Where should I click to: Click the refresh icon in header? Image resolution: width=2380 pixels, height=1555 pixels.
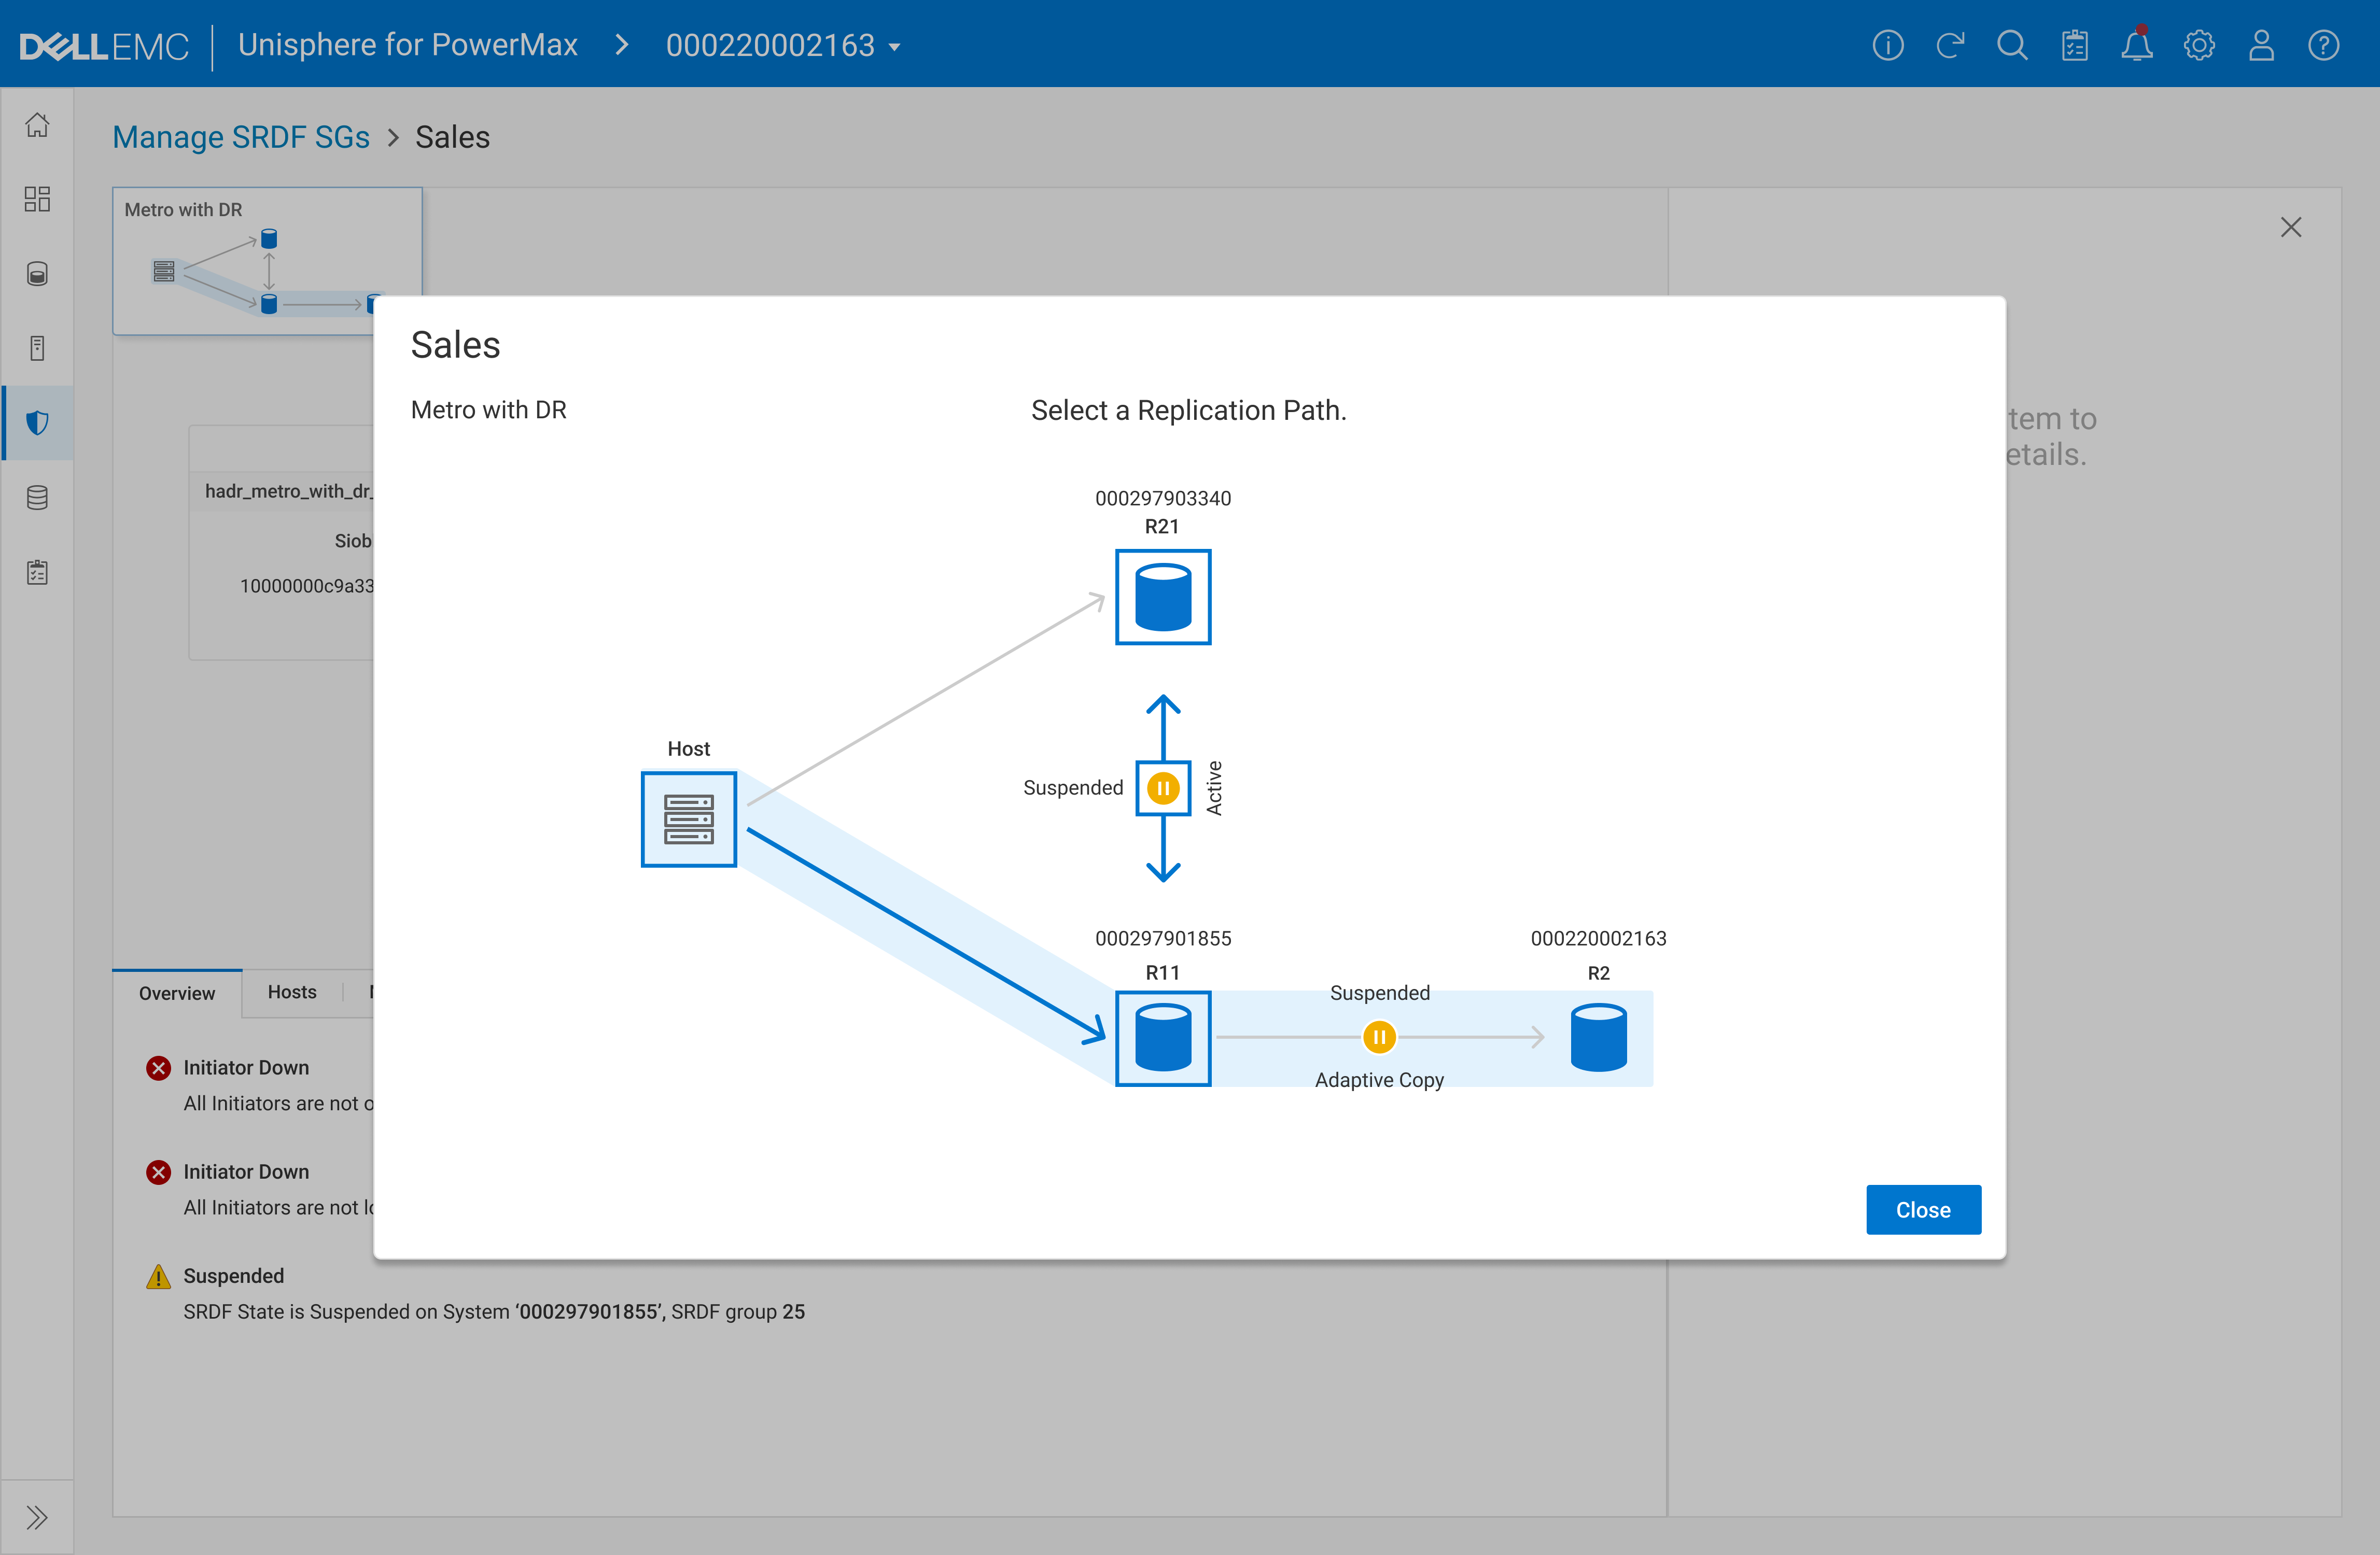pos(1949,45)
